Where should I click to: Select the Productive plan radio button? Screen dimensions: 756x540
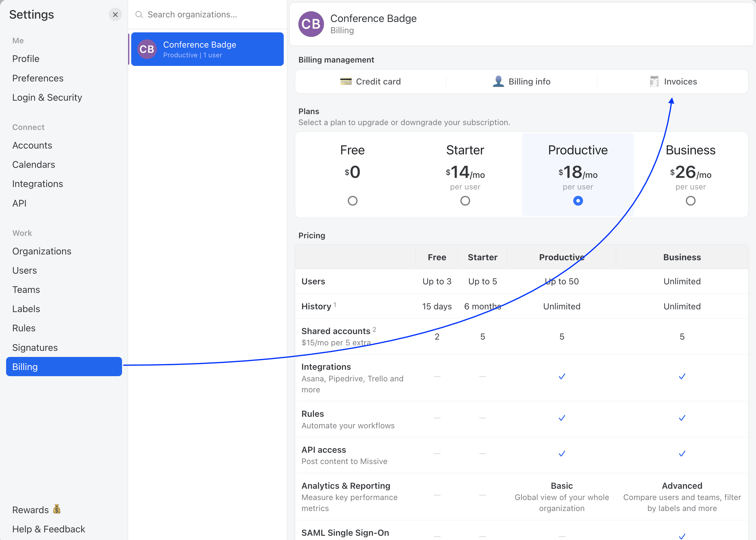click(x=578, y=200)
